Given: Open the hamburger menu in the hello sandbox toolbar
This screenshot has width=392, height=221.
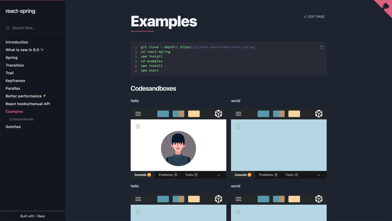Looking at the screenshot, I should [138, 113].
